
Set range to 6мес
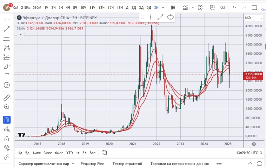[59, 153]
